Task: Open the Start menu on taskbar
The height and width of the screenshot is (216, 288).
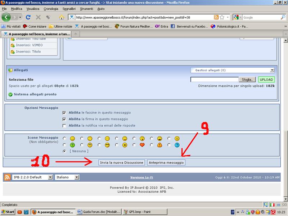Action: point(8,212)
